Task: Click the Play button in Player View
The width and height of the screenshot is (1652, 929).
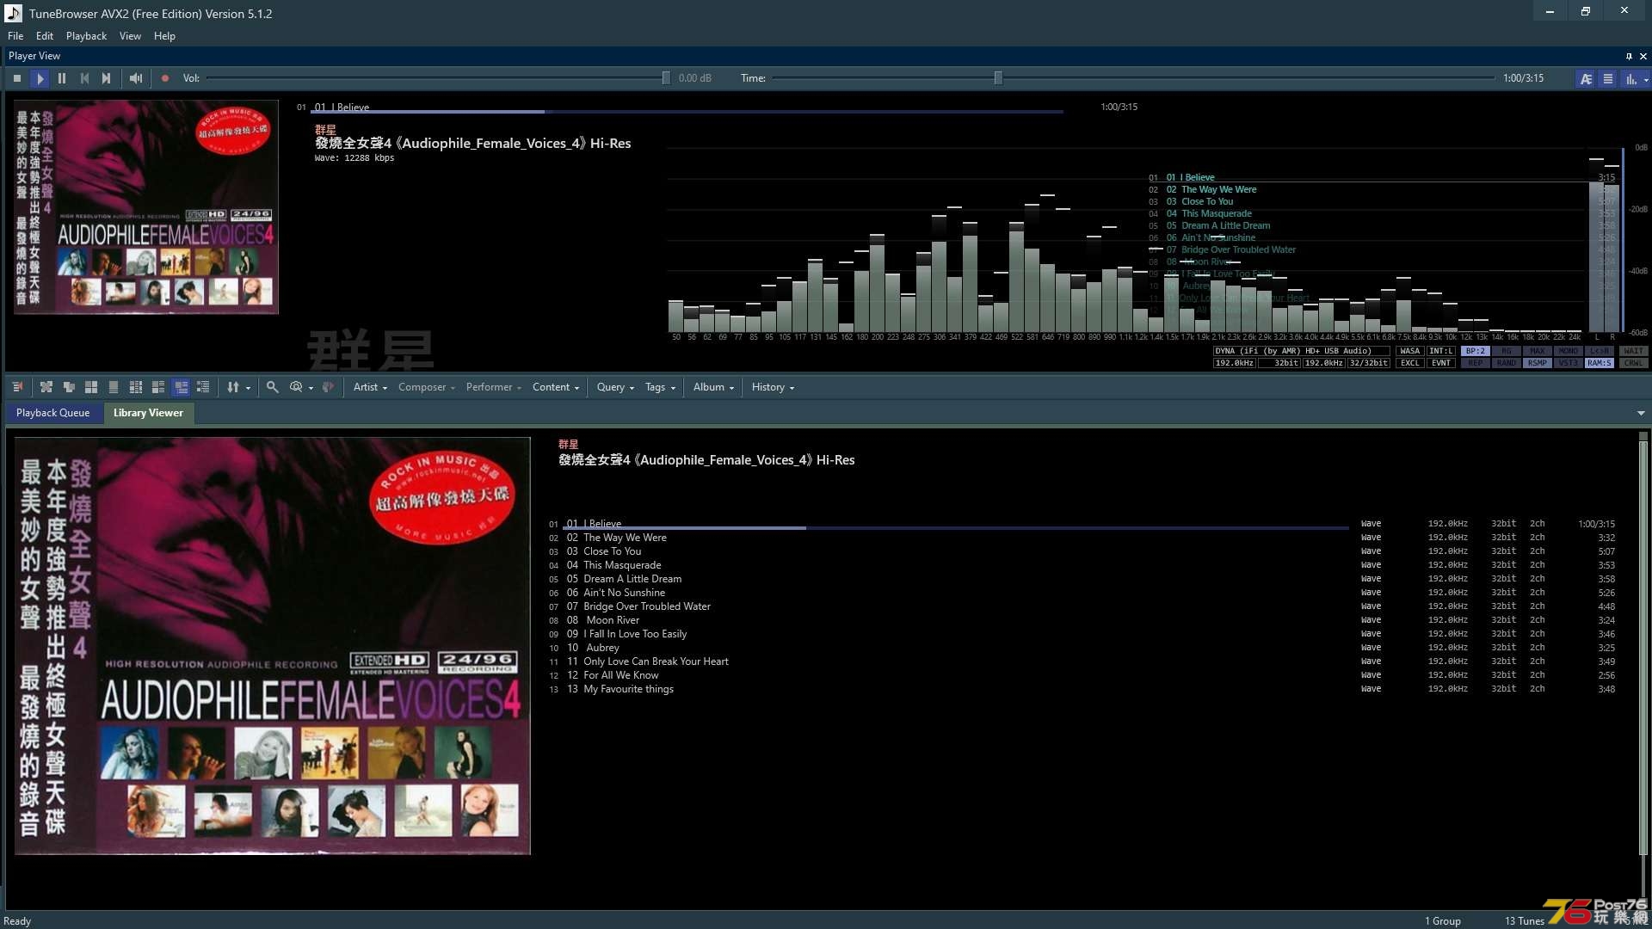Action: [x=40, y=78]
